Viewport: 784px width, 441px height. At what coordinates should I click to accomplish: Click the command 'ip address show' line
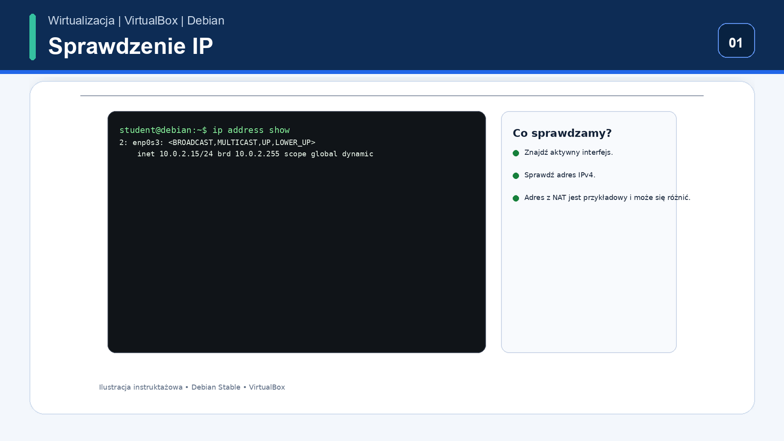pyautogui.click(x=204, y=130)
